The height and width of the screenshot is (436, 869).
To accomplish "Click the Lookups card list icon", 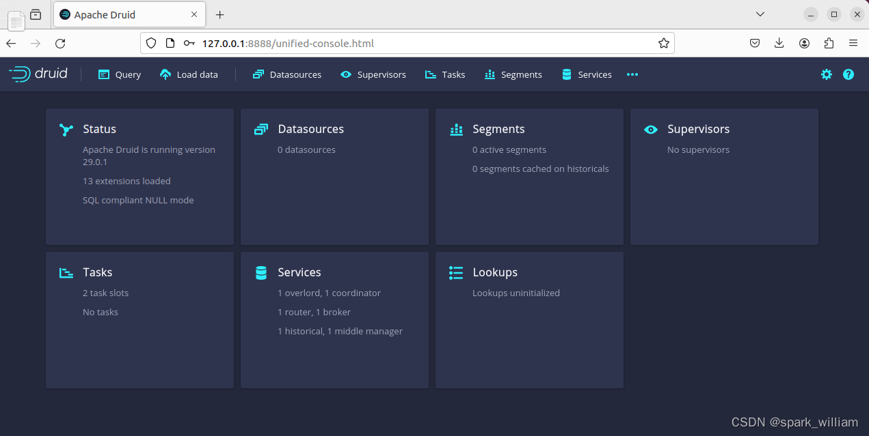I will [456, 273].
